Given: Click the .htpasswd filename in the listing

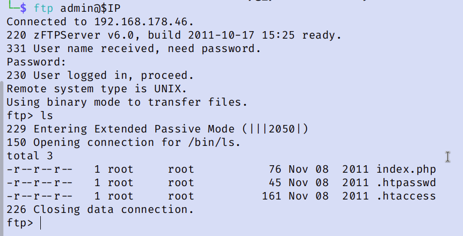Looking at the screenshot, I should pyautogui.click(x=406, y=182).
